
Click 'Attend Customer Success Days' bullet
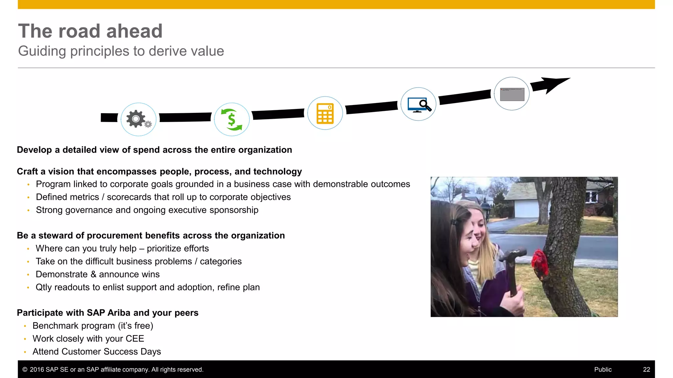pos(97,352)
